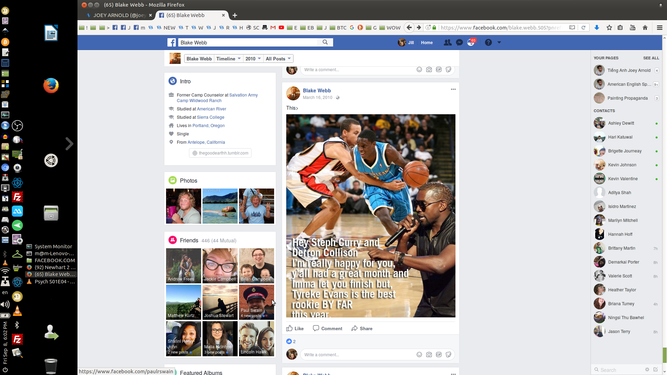
Task: Click the Blake Webb button in profile bar
Action: 199,59
